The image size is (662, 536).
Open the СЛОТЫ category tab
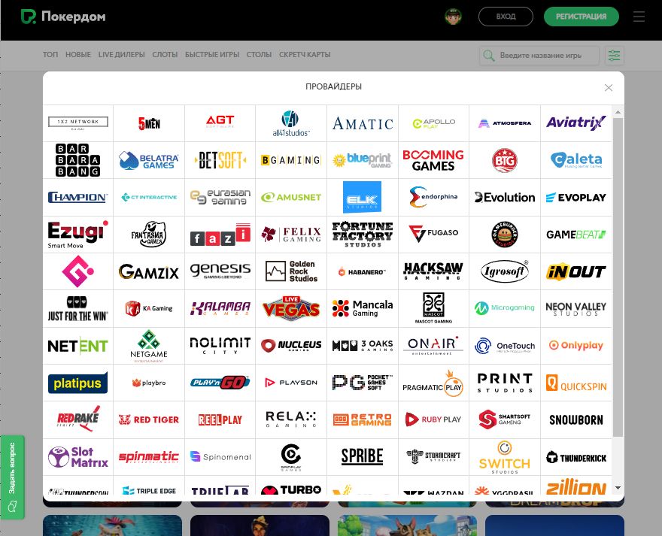165,55
